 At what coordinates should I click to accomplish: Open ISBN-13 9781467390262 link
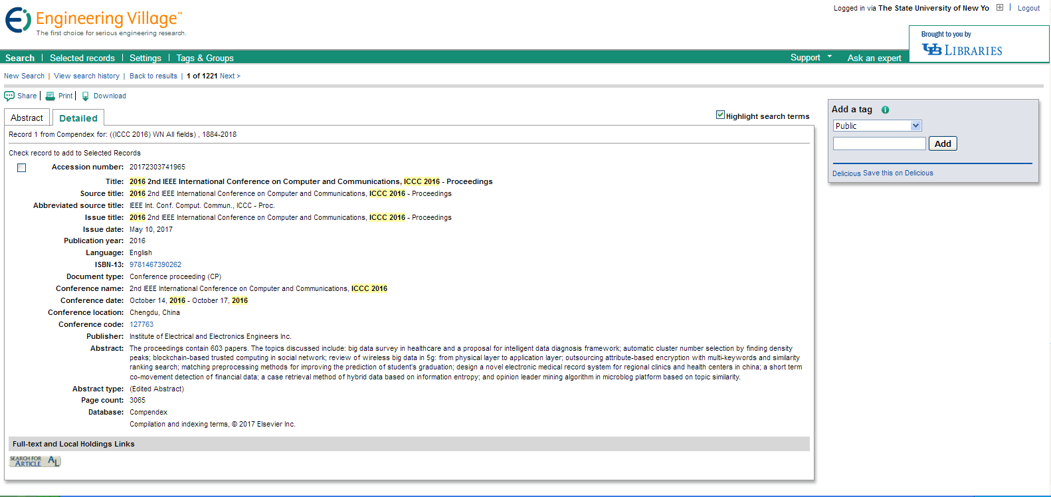[x=155, y=265]
